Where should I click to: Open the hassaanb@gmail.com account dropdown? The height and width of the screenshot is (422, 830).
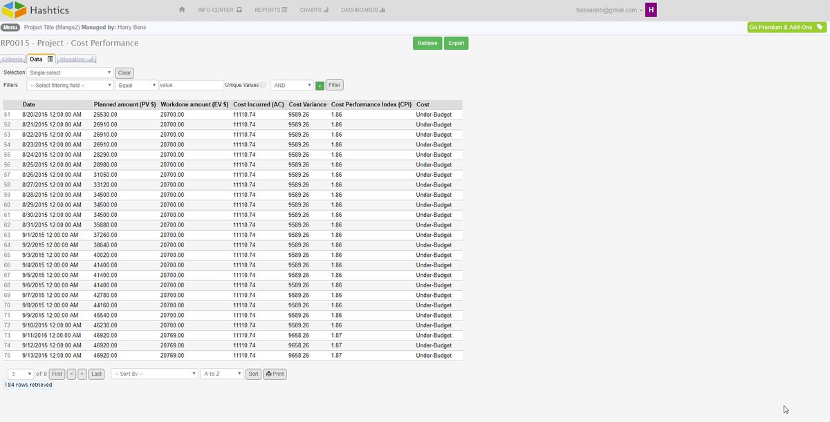609,10
